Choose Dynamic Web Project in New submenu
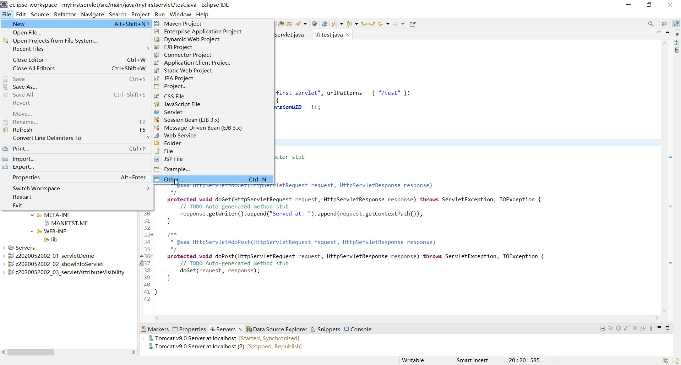The image size is (681, 365). [x=191, y=39]
